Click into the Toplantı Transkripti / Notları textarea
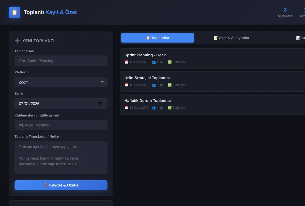Image resolution: width=305 pixels, height=206 pixels. [61, 157]
